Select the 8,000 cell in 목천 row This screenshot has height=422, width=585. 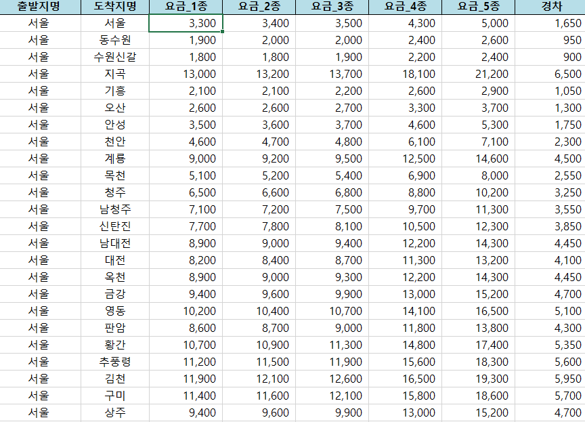tap(478, 175)
